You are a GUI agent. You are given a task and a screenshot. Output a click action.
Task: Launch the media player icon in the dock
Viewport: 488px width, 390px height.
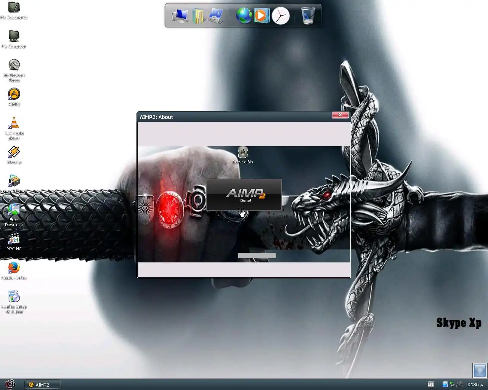point(262,16)
